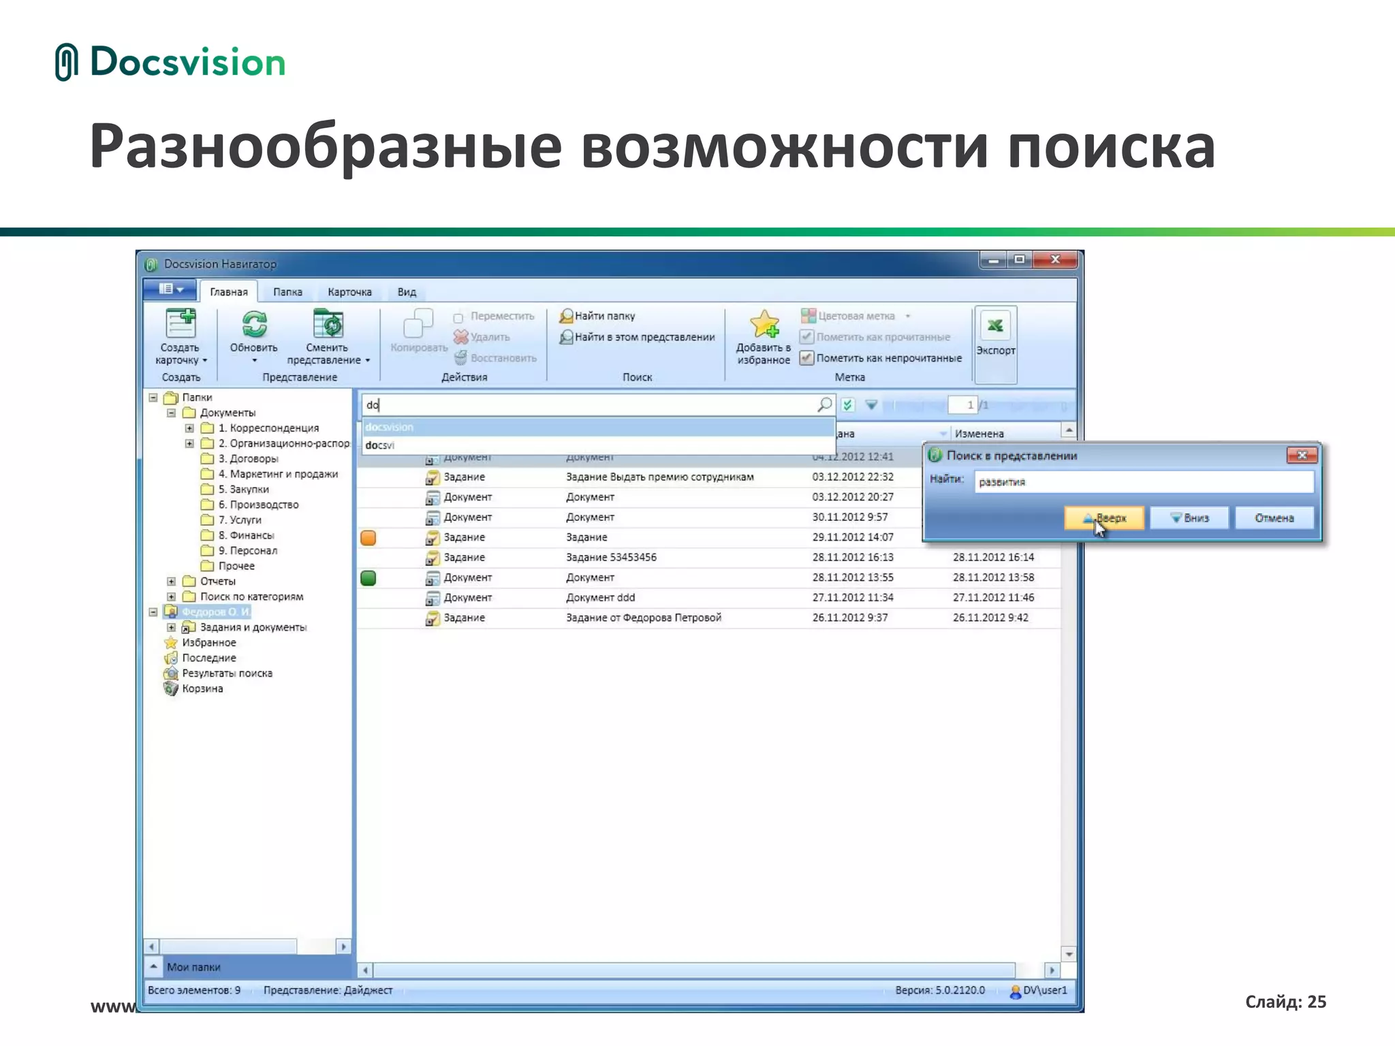1395x1046 pixels.
Task: Click the Copy (Копировать) icon
Action: [x=418, y=323]
